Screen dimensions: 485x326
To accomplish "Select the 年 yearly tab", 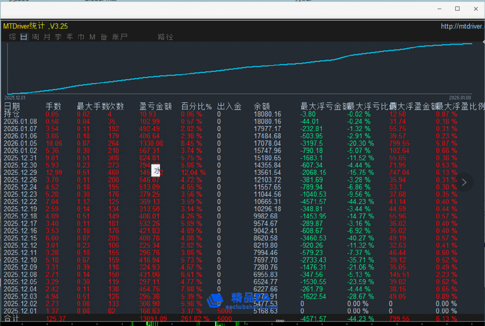I will pos(70,37).
